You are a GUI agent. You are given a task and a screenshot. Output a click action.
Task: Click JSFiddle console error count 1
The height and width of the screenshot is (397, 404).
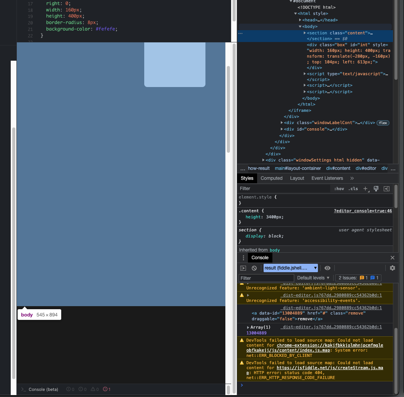click(x=107, y=389)
